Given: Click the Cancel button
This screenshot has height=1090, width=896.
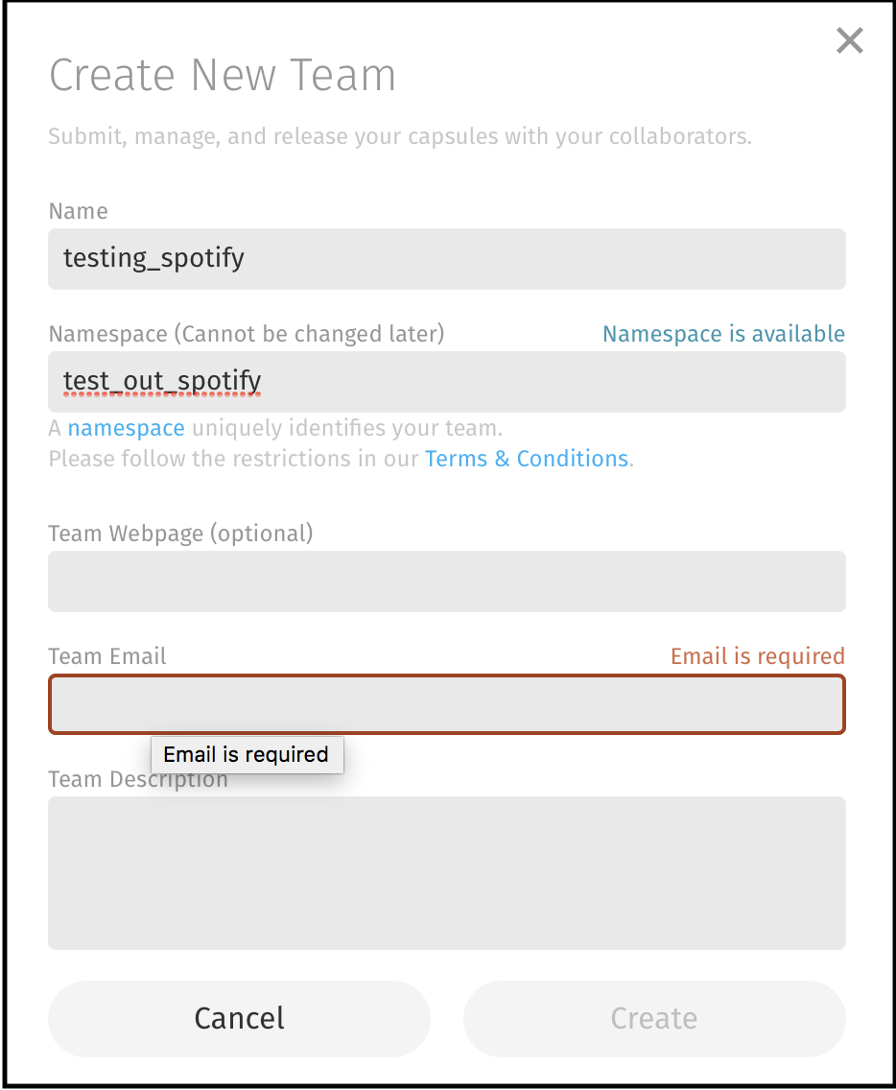Looking at the screenshot, I should [239, 1018].
